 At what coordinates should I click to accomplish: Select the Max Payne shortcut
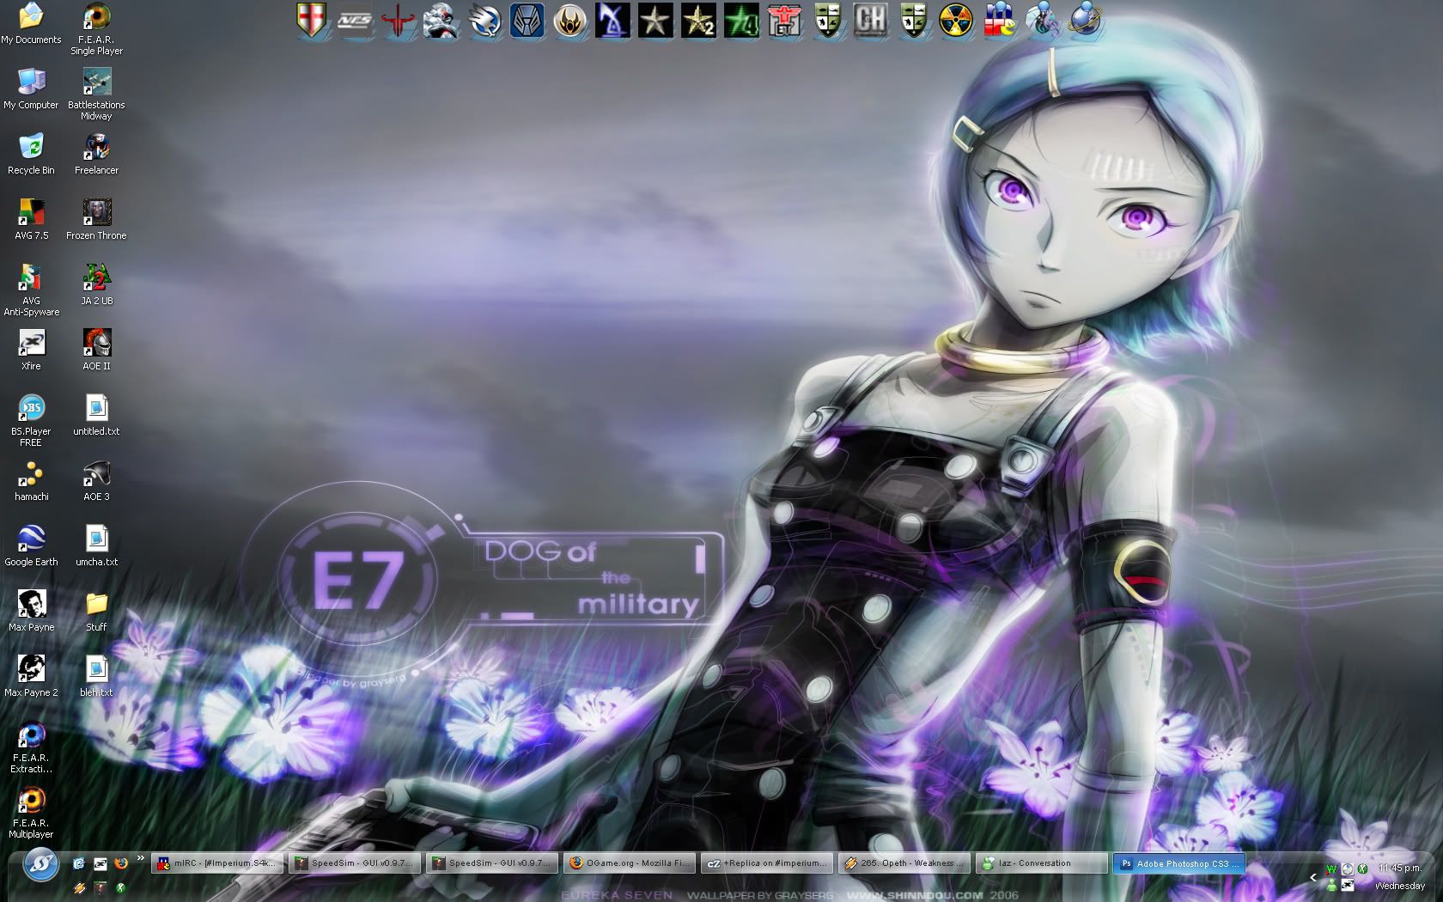[x=31, y=611]
